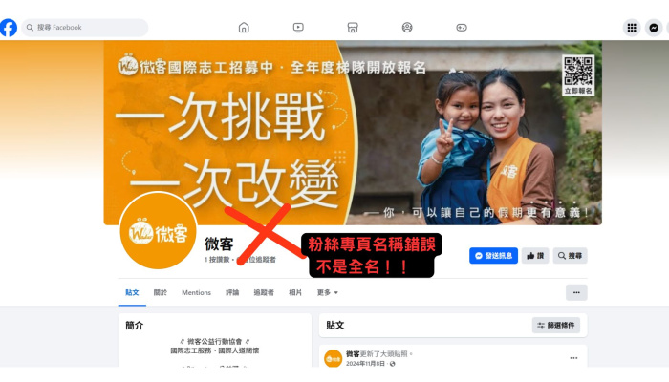The height and width of the screenshot is (382, 669).
Task: Go to the Home feed icon
Action: coord(244,28)
